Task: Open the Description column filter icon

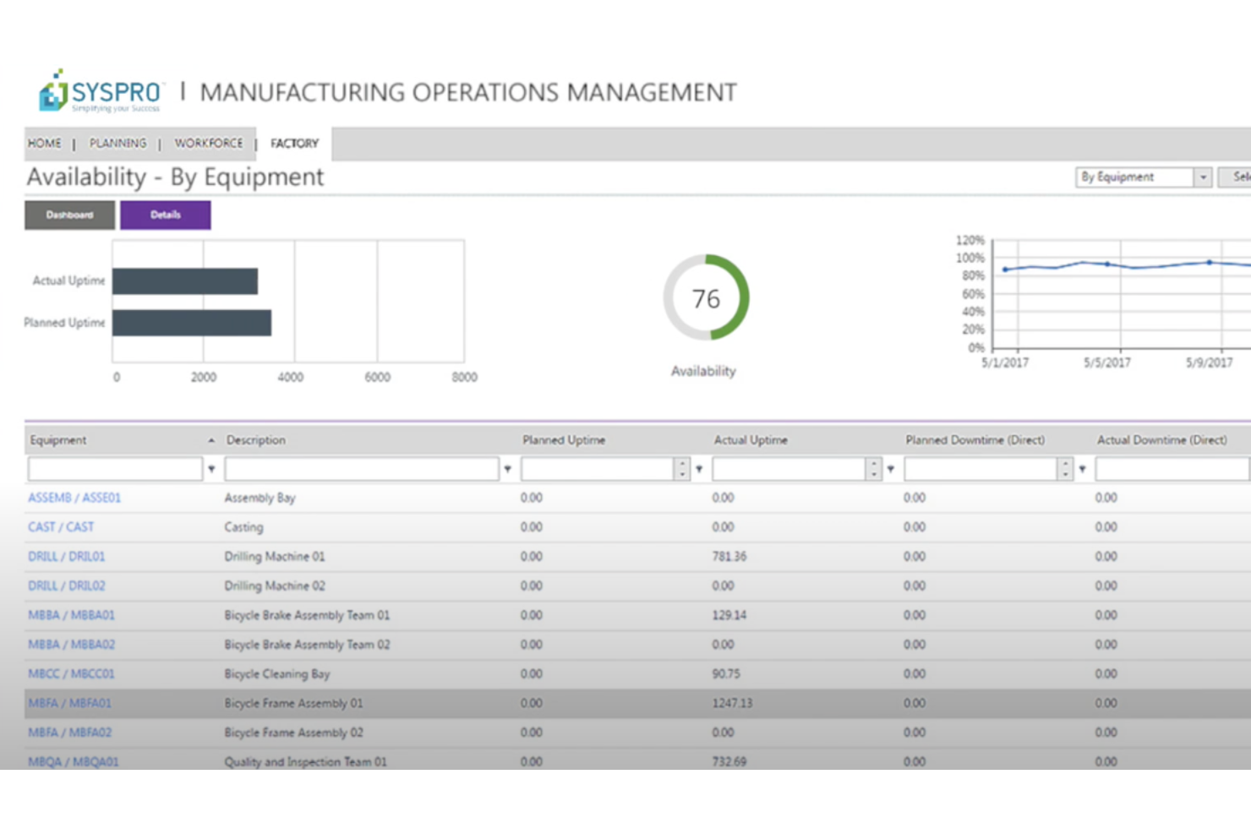Action: tap(507, 469)
